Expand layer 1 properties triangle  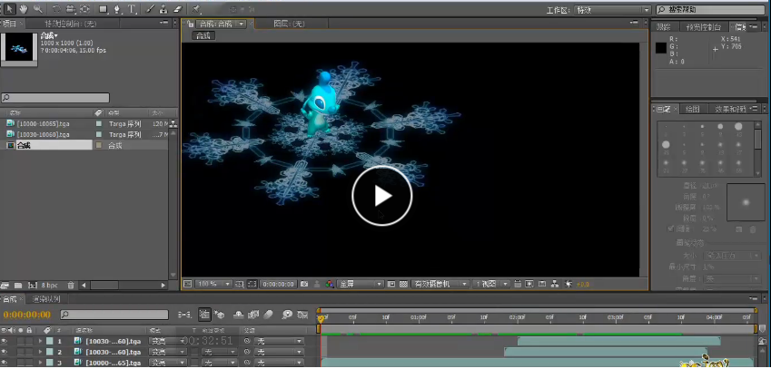pos(40,341)
